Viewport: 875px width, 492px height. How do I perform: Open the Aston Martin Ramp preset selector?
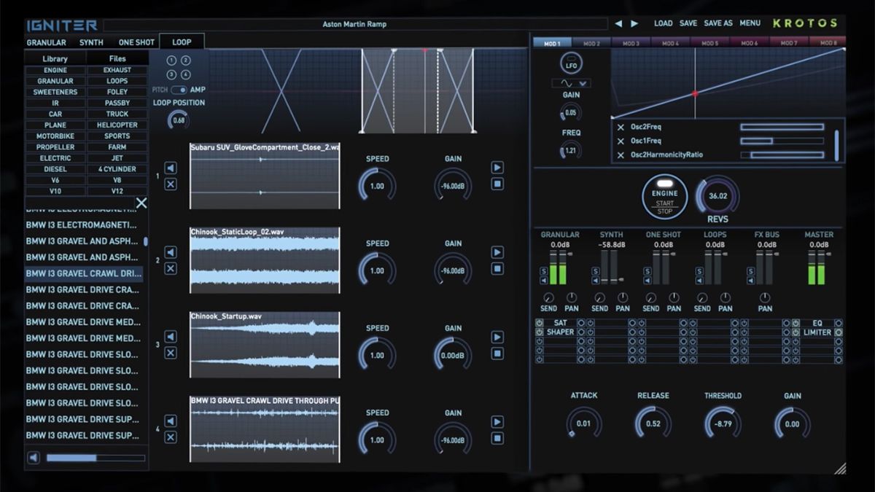[x=354, y=24]
